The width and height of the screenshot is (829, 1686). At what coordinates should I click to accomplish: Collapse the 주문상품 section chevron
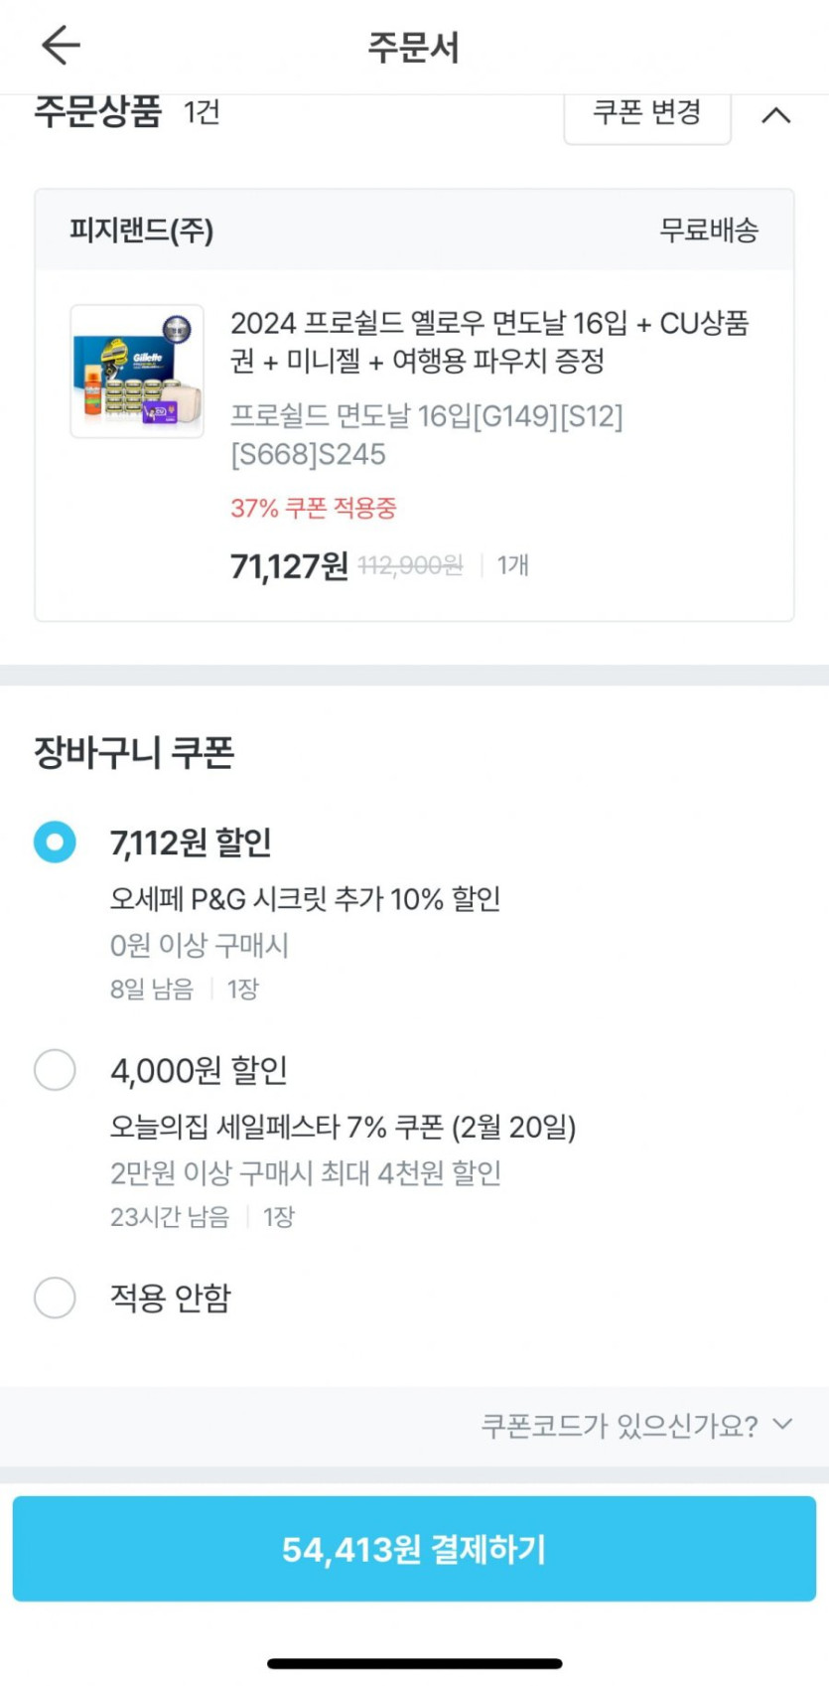(x=775, y=115)
